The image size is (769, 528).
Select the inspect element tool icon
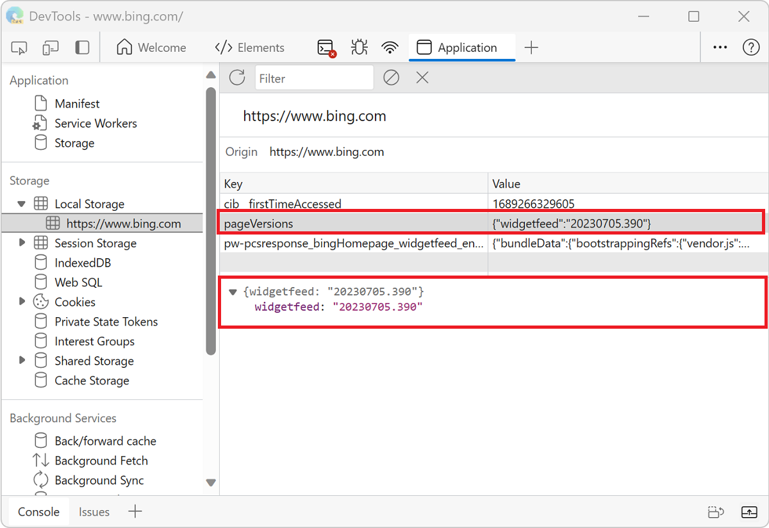point(19,47)
